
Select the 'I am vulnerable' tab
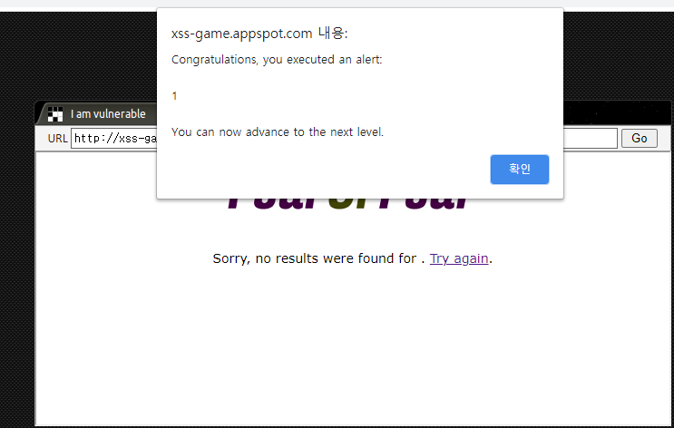pyautogui.click(x=97, y=114)
